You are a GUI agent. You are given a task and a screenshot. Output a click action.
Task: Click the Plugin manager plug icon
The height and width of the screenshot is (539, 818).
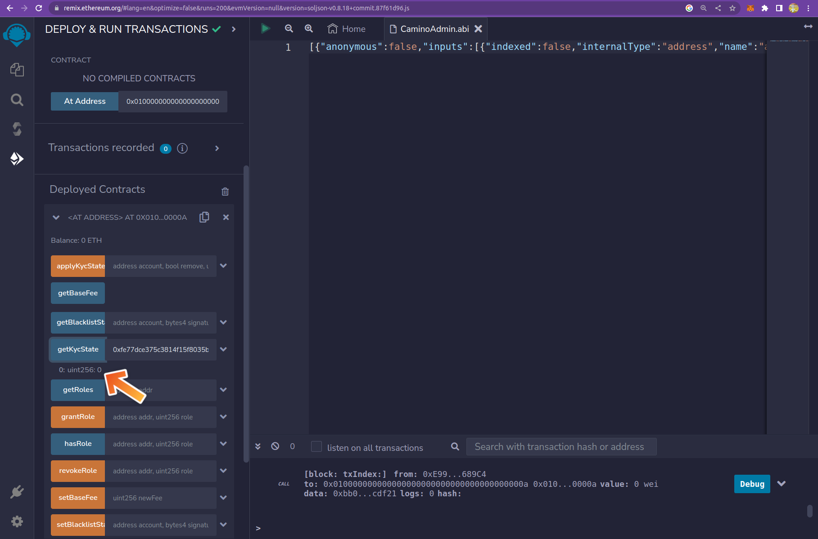click(x=17, y=492)
